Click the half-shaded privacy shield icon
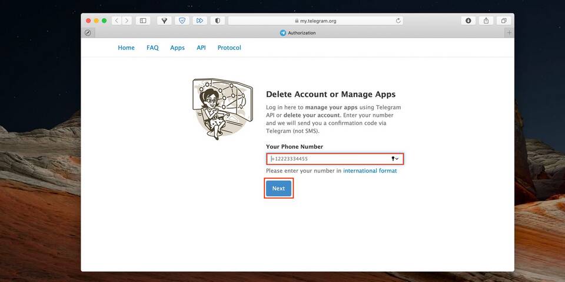This screenshot has width=565, height=282. pos(217,21)
